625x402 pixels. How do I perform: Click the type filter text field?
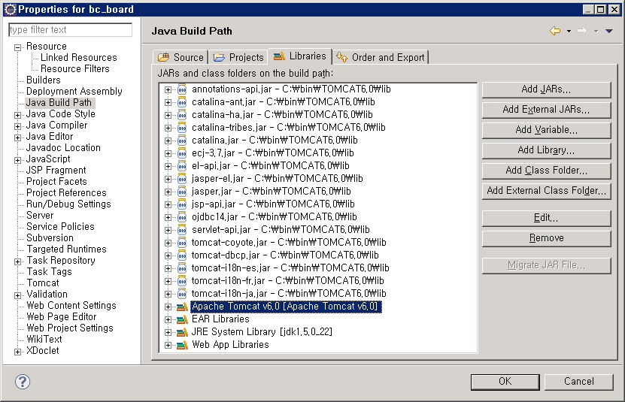[x=70, y=30]
